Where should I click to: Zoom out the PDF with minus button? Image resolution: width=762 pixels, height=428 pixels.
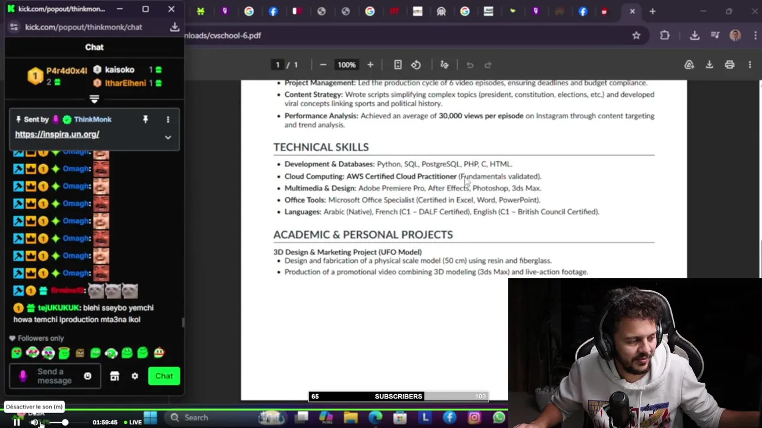323,65
